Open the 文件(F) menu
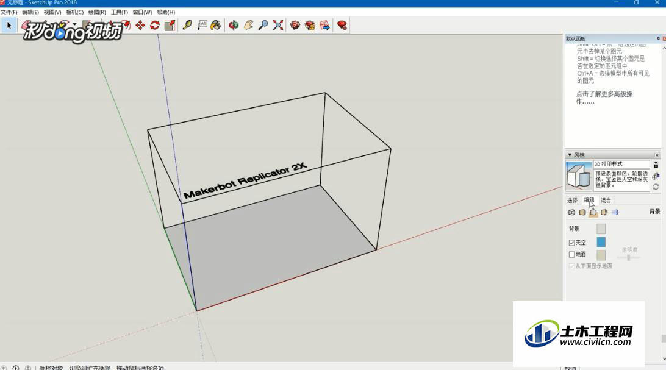Screen dimensions: 666x370 [9, 12]
